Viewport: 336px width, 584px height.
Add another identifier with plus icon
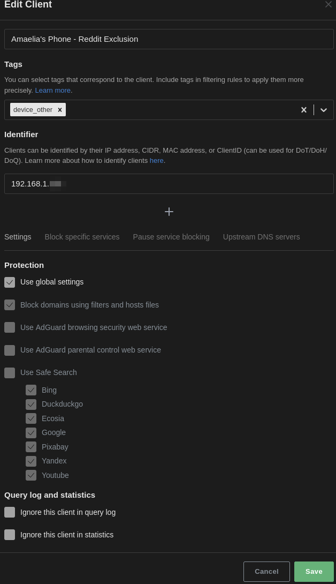click(169, 212)
